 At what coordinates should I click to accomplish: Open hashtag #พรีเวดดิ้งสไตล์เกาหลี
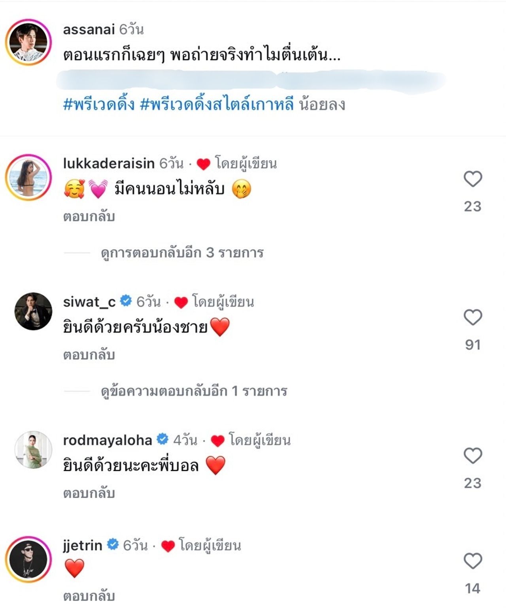coord(217,105)
